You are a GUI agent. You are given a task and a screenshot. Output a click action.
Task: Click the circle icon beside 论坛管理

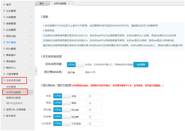click(x=4, y=11)
